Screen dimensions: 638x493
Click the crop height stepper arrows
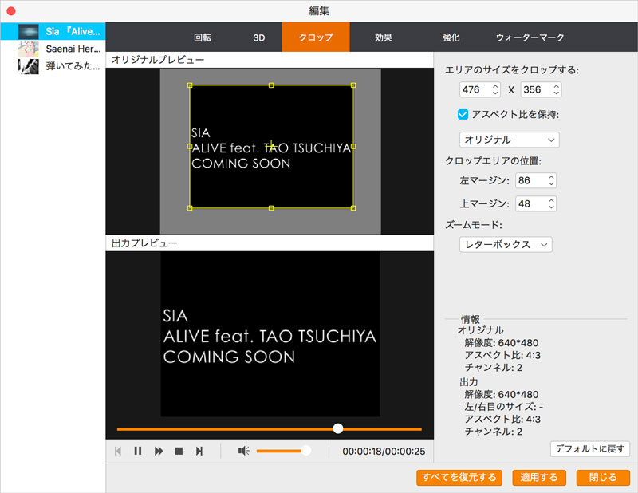(556, 89)
